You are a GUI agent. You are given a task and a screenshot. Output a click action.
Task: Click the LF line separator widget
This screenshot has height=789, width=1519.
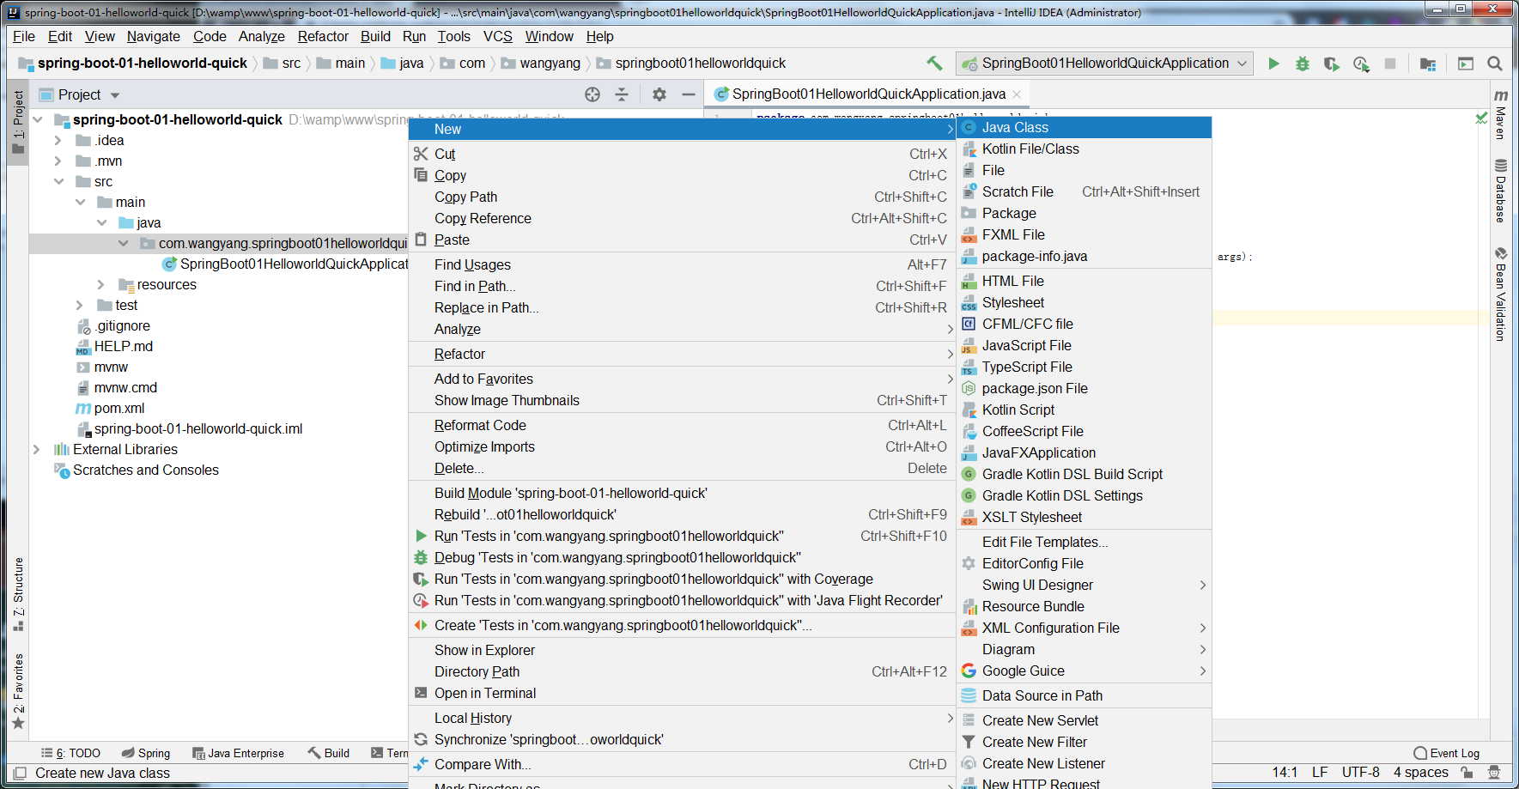coord(1320,772)
